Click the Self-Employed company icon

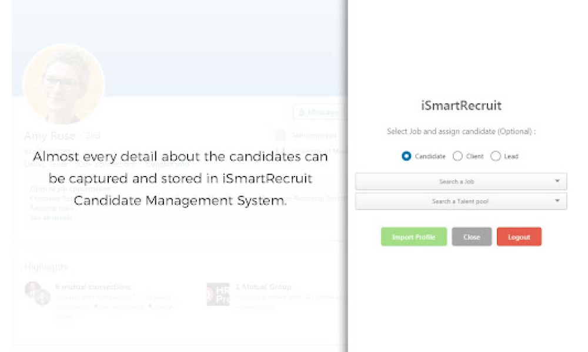(x=280, y=136)
